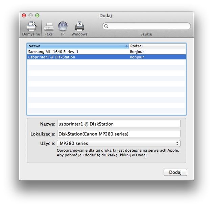Select usbprinter1 @ DiskStation row
213x207 pixels.
pyautogui.click(x=106, y=57)
